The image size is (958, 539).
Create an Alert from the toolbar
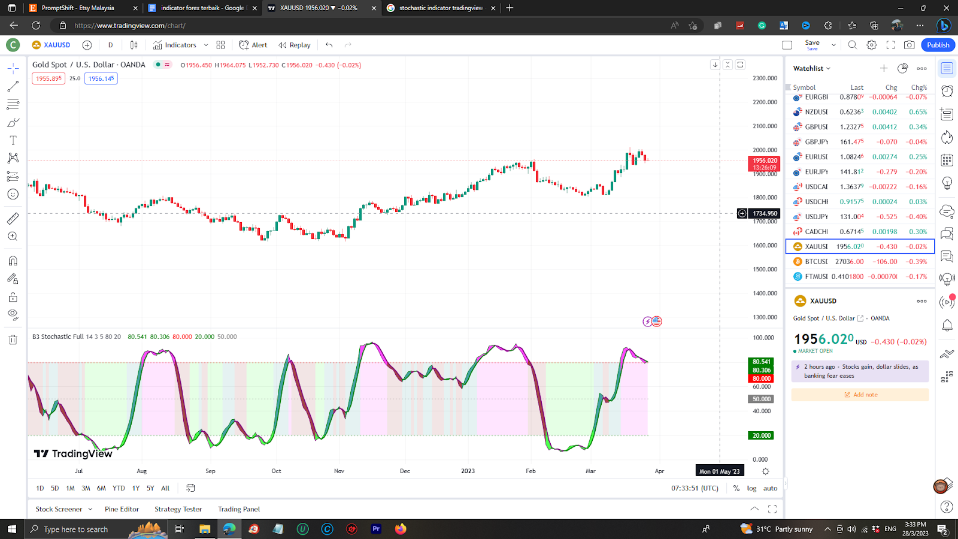tap(253, 45)
